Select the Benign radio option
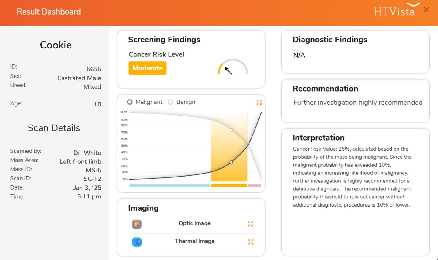The width and height of the screenshot is (438, 260). tap(170, 102)
